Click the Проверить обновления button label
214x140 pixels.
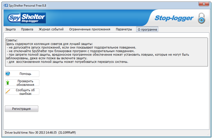25,83
